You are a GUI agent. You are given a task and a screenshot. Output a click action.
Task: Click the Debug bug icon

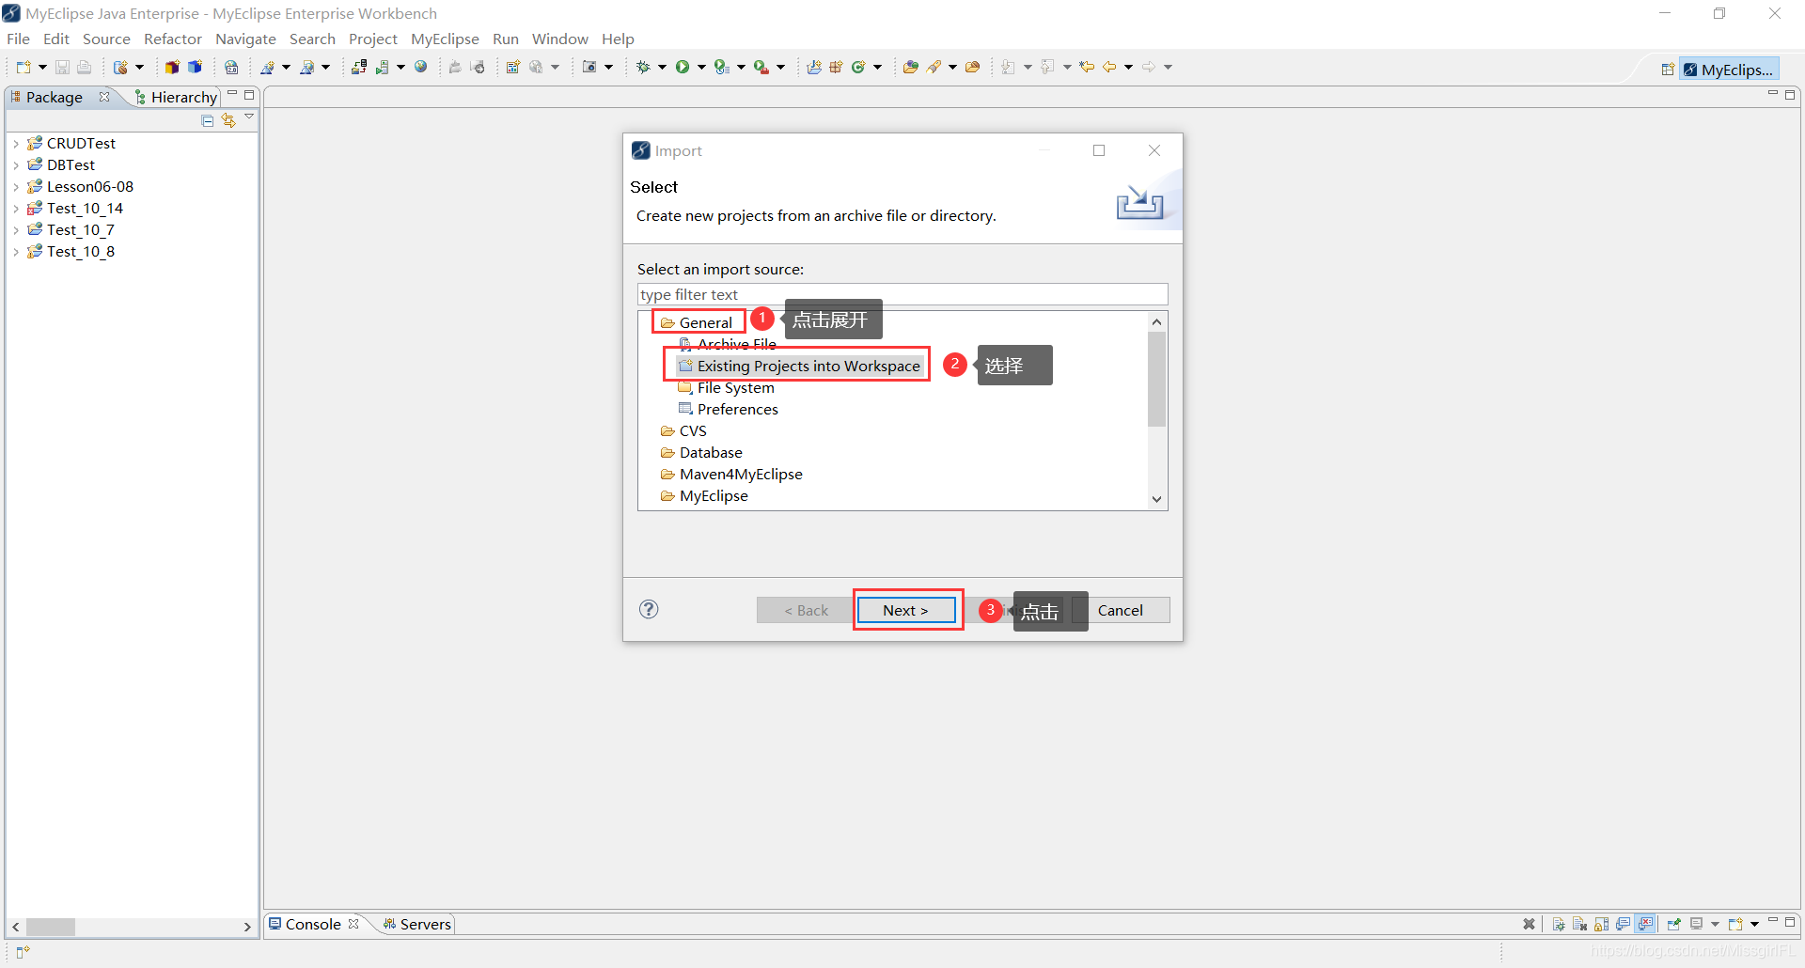tap(643, 67)
